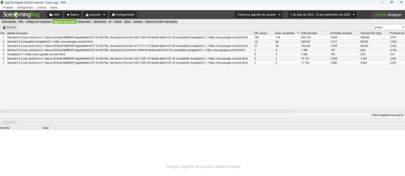The width and height of the screenshot is (405, 176).
Task: Open the Proyecto menu
Action: pyautogui.click(x=8, y=7)
